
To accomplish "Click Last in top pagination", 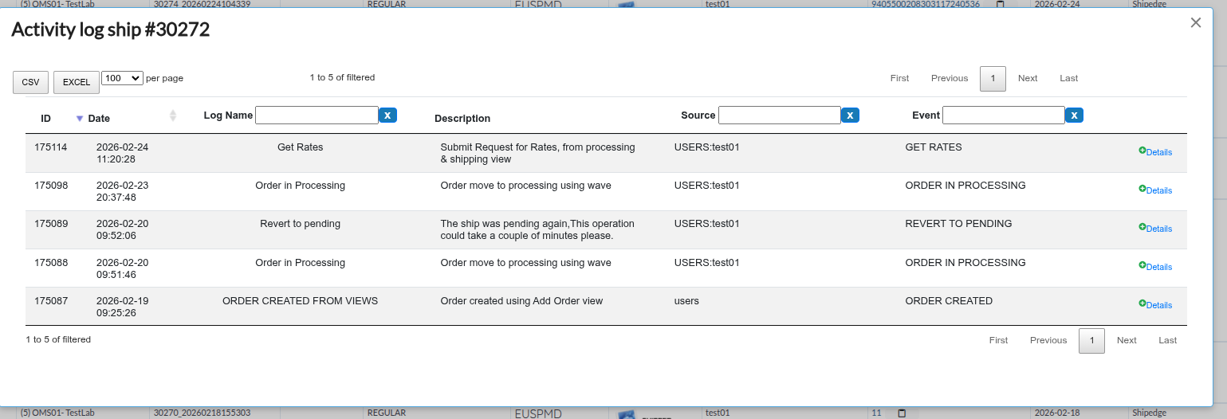I will coord(1069,78).
